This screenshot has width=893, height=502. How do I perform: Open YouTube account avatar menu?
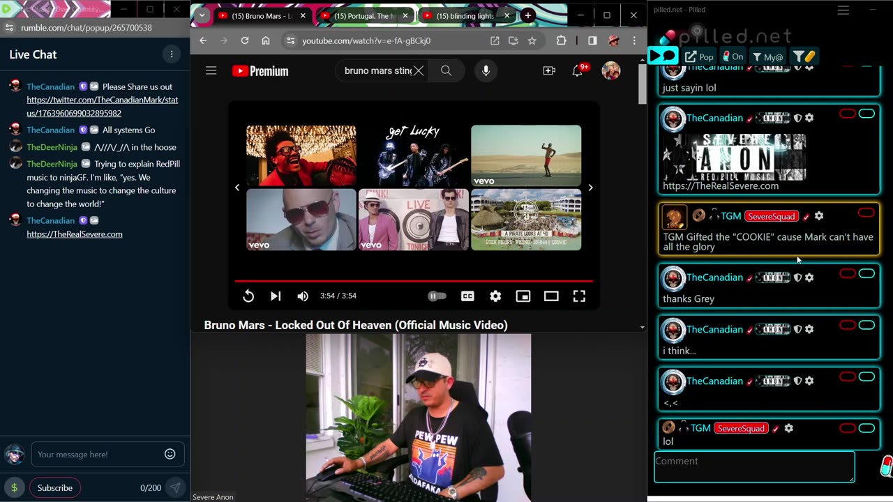tap(611, 70)
